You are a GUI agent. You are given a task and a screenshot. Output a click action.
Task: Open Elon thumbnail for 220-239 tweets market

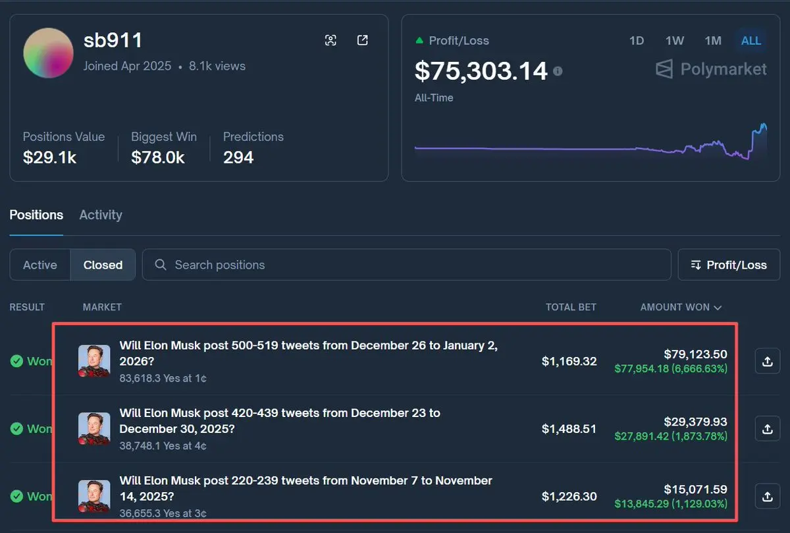coord(94,495)
